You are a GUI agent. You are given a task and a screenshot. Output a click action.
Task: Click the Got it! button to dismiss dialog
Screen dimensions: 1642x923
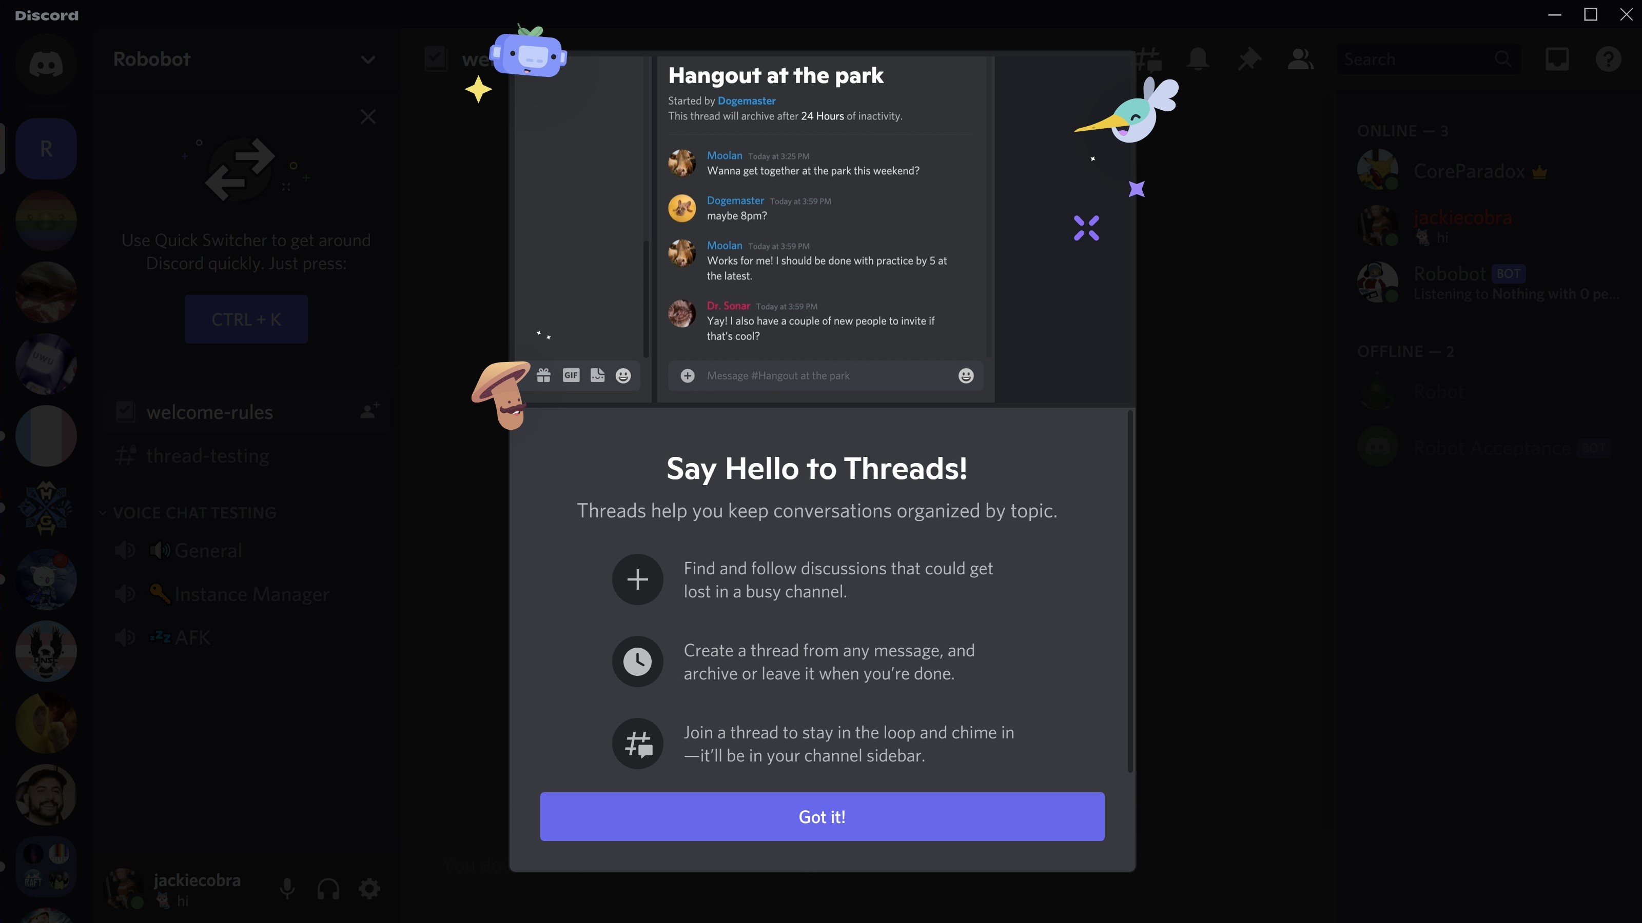pyautogui.click(x=821, y=816)
